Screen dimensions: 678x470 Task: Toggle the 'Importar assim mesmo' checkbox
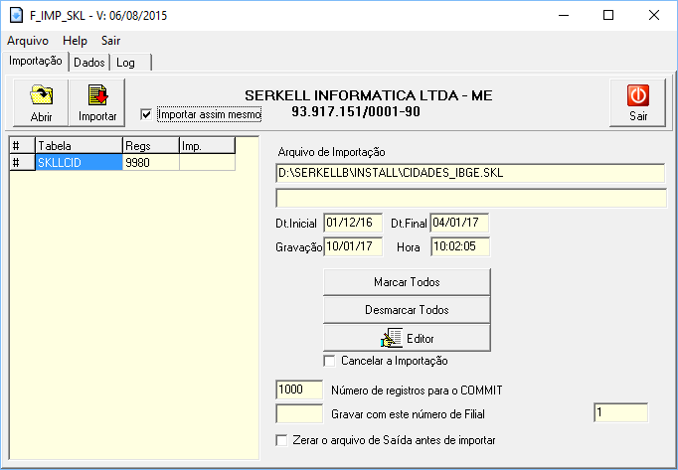(x=146, y=114)
